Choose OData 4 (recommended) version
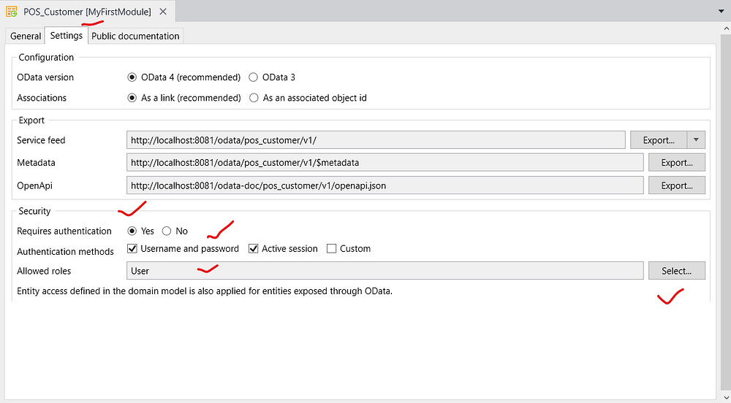The height and width of the screenshot is (403, 731). [x=132, y=77]
